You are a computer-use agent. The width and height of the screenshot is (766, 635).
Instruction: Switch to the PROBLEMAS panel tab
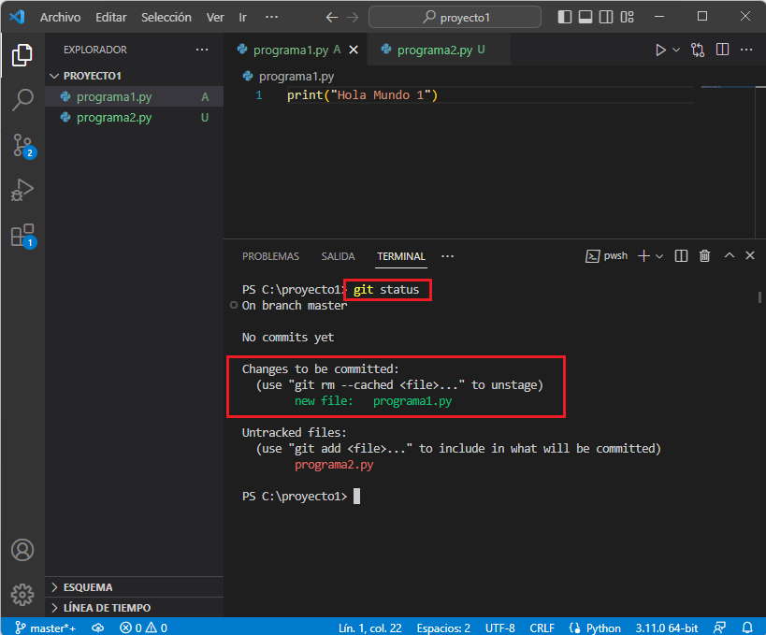coord(270,256)
